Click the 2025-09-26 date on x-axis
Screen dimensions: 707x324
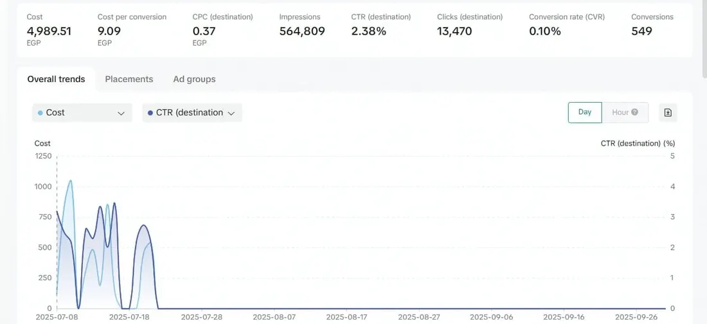point(636,317)
